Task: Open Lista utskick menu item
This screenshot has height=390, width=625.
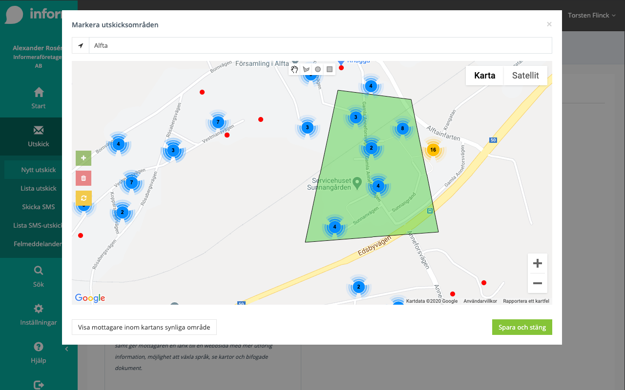Action: click(x=39, y=188)
